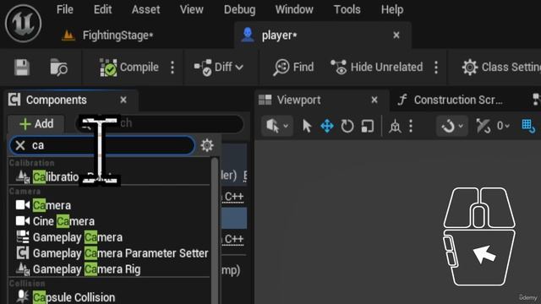Switch to the FightingStage tab
The width and height of the screenshot is (541, 304).
(107, 35)
